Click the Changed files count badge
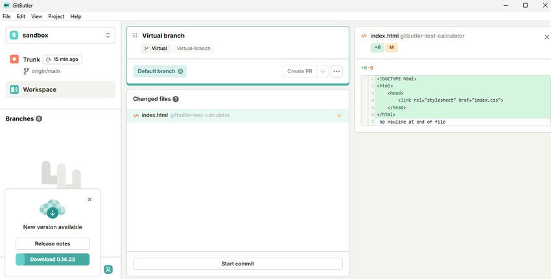This screenshot has width=551, height=279. pyautogui.click(x=176, y=99)
